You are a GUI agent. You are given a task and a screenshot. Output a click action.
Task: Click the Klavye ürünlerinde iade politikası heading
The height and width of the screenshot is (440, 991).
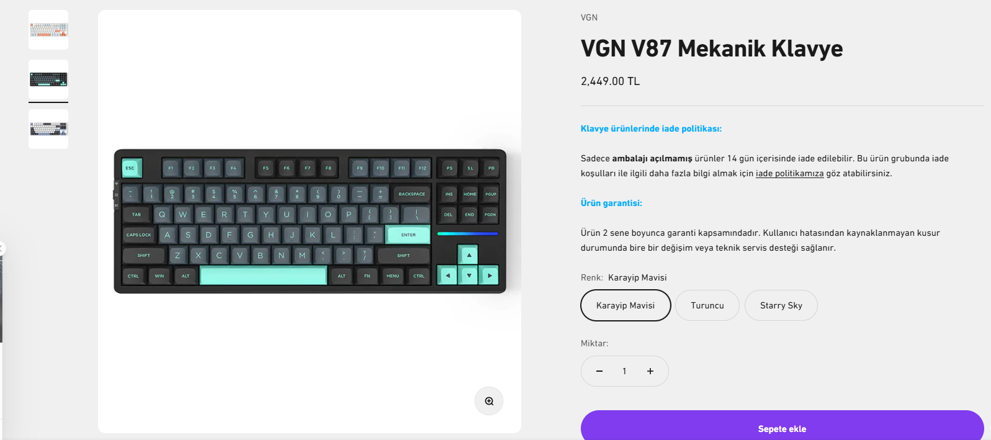pyautogui.click(x=651, y=128)
